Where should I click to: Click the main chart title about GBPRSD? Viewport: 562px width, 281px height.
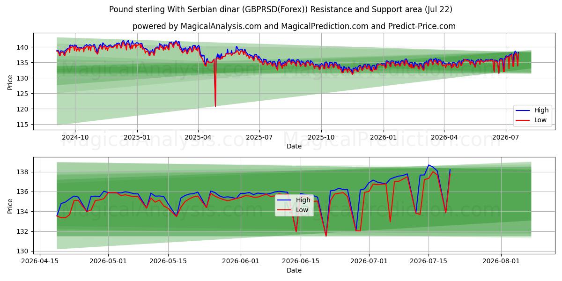coord(281,9)
